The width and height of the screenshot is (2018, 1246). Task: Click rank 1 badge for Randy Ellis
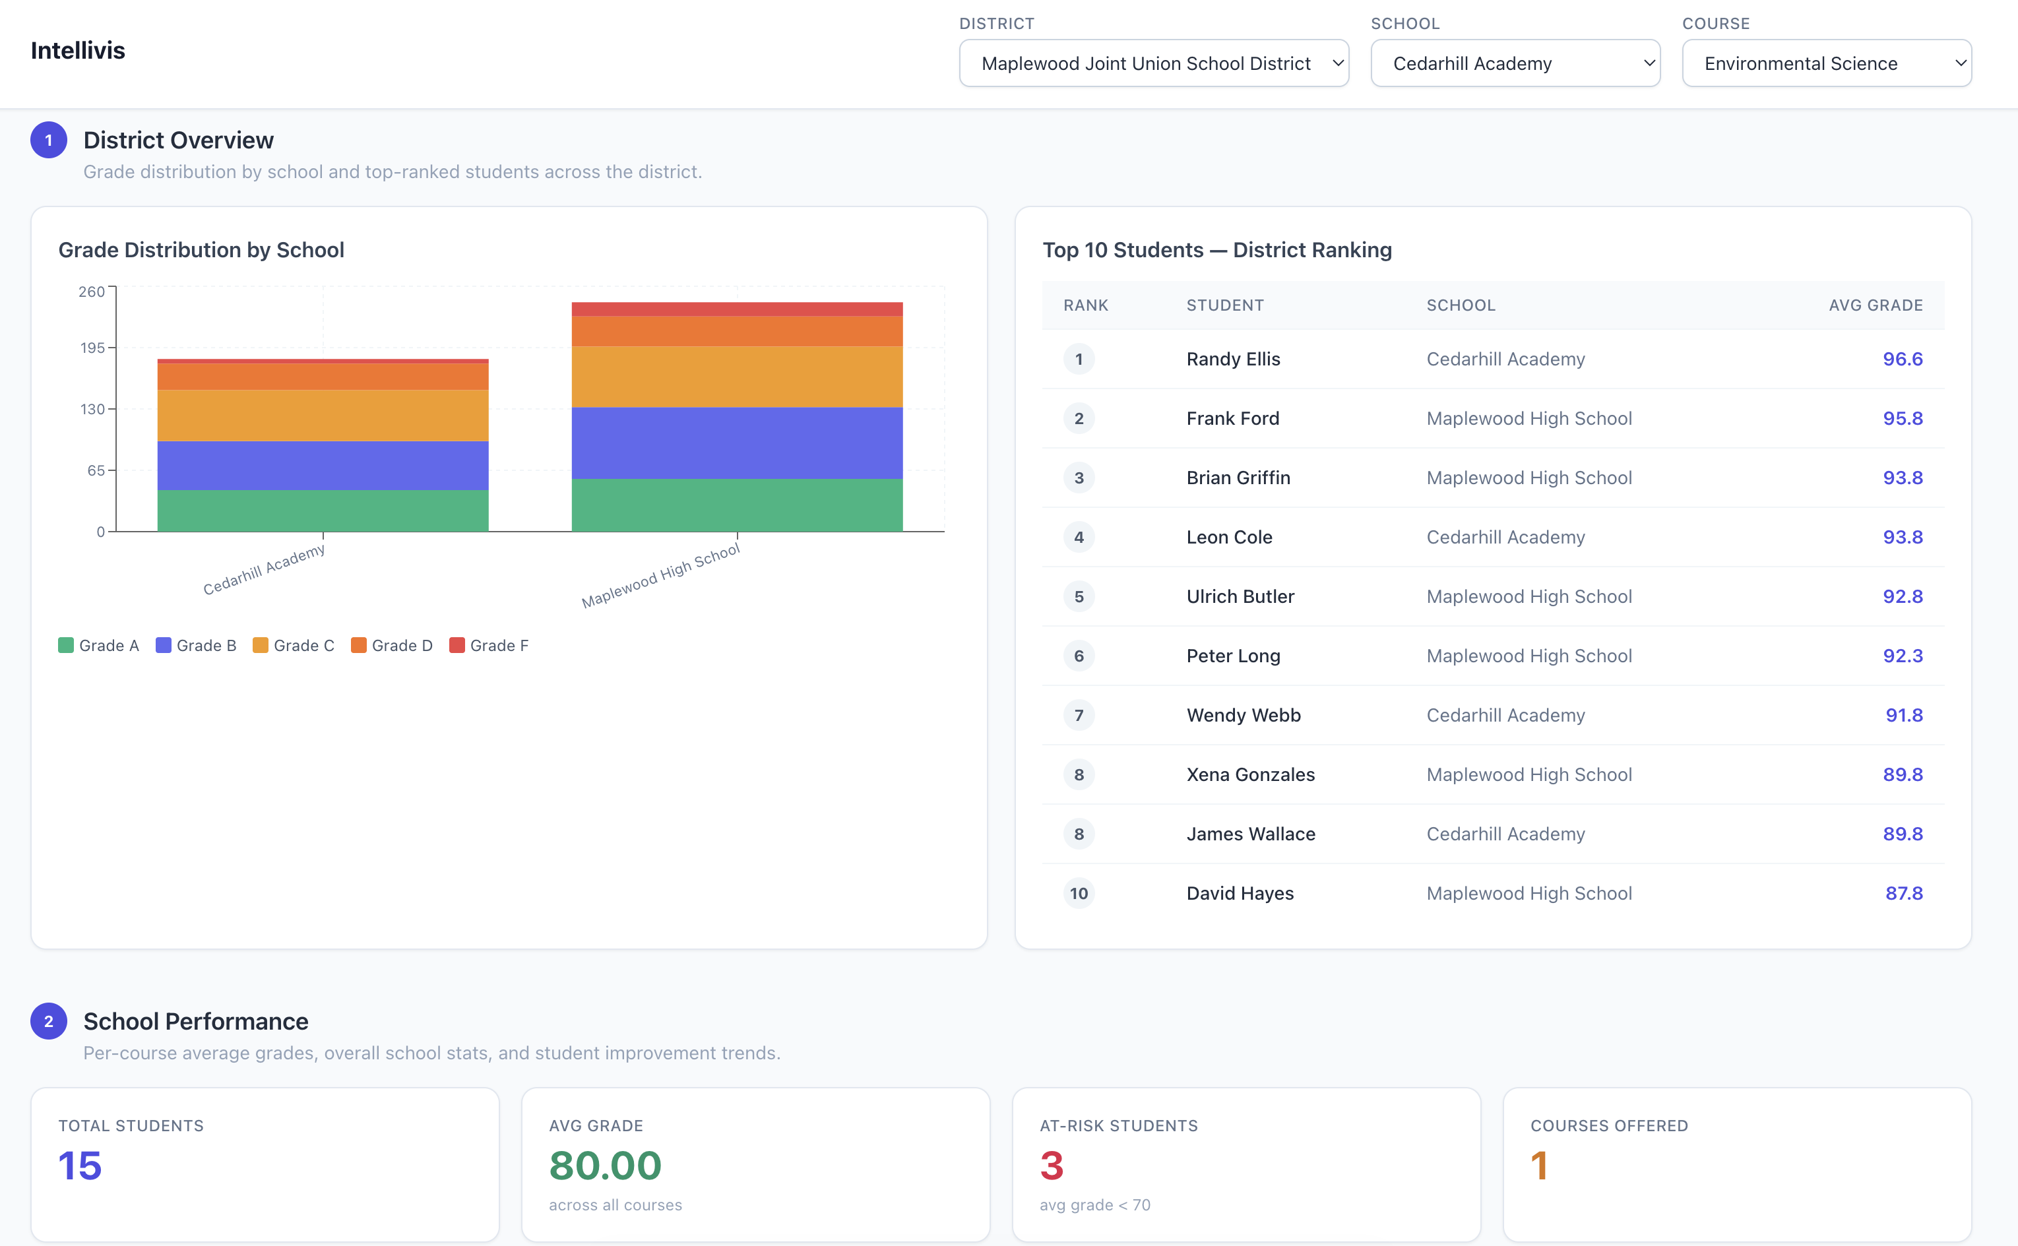tap(1079, 359)
